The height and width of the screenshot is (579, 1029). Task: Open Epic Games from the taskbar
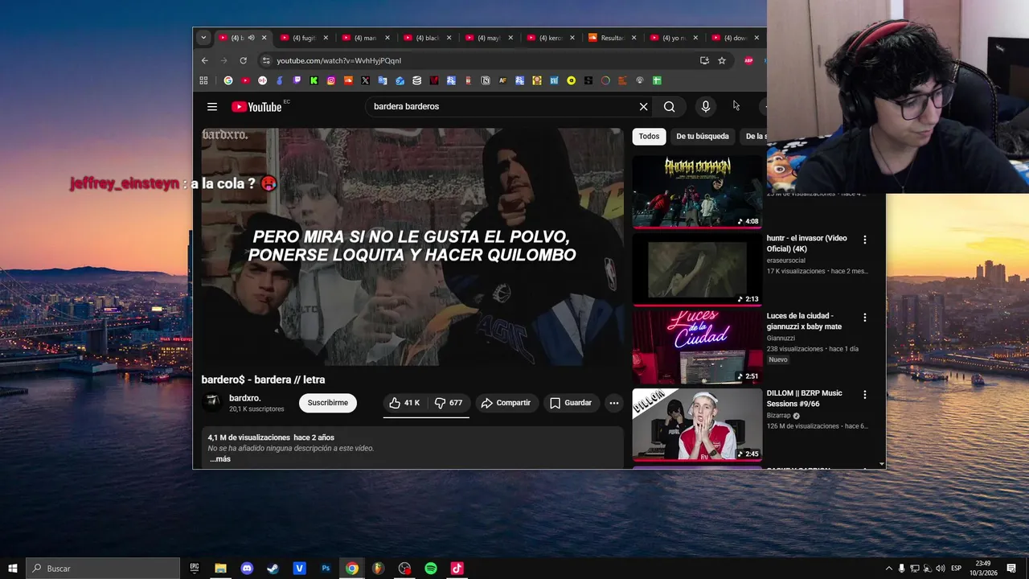(x=195, y=569)
